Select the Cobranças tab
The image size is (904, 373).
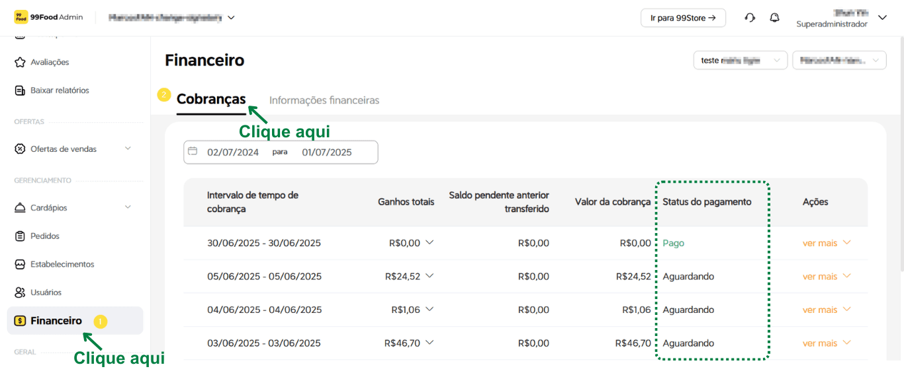tap(211, 100)
